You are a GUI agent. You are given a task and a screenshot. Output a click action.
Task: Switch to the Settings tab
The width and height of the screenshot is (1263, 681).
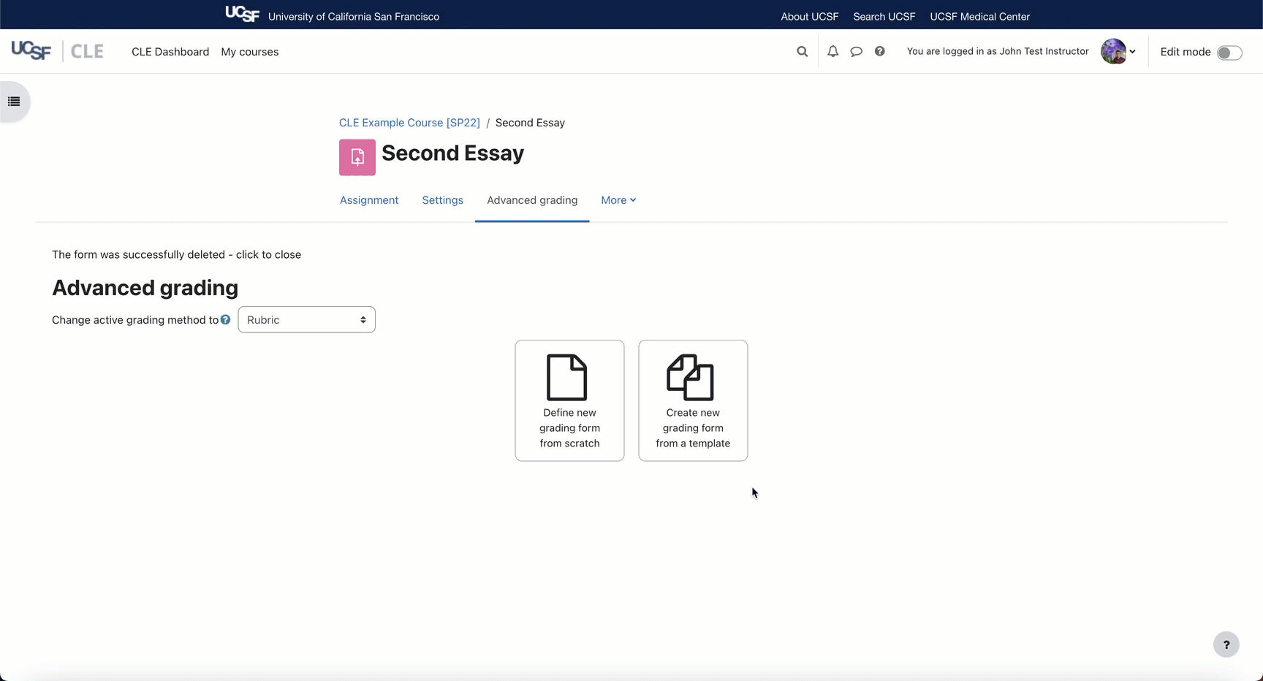(x=442, y=200)
